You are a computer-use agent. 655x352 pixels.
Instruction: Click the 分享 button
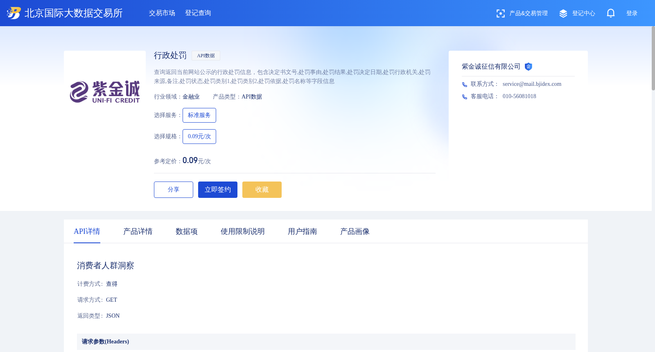pyautogui.click(x=174, y=190)
